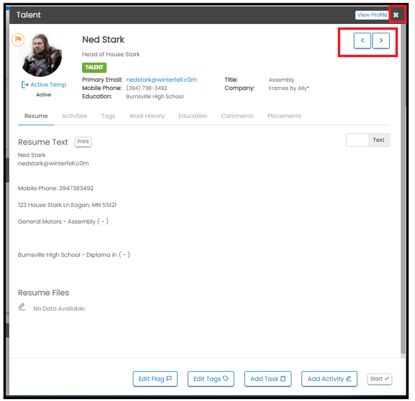The height and width of the screenshot is (401, 415).
Task: Switch to the Activities tab
Action: (x=74, y=116)
